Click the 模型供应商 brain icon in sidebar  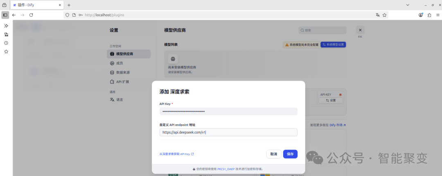coord(112,54)
